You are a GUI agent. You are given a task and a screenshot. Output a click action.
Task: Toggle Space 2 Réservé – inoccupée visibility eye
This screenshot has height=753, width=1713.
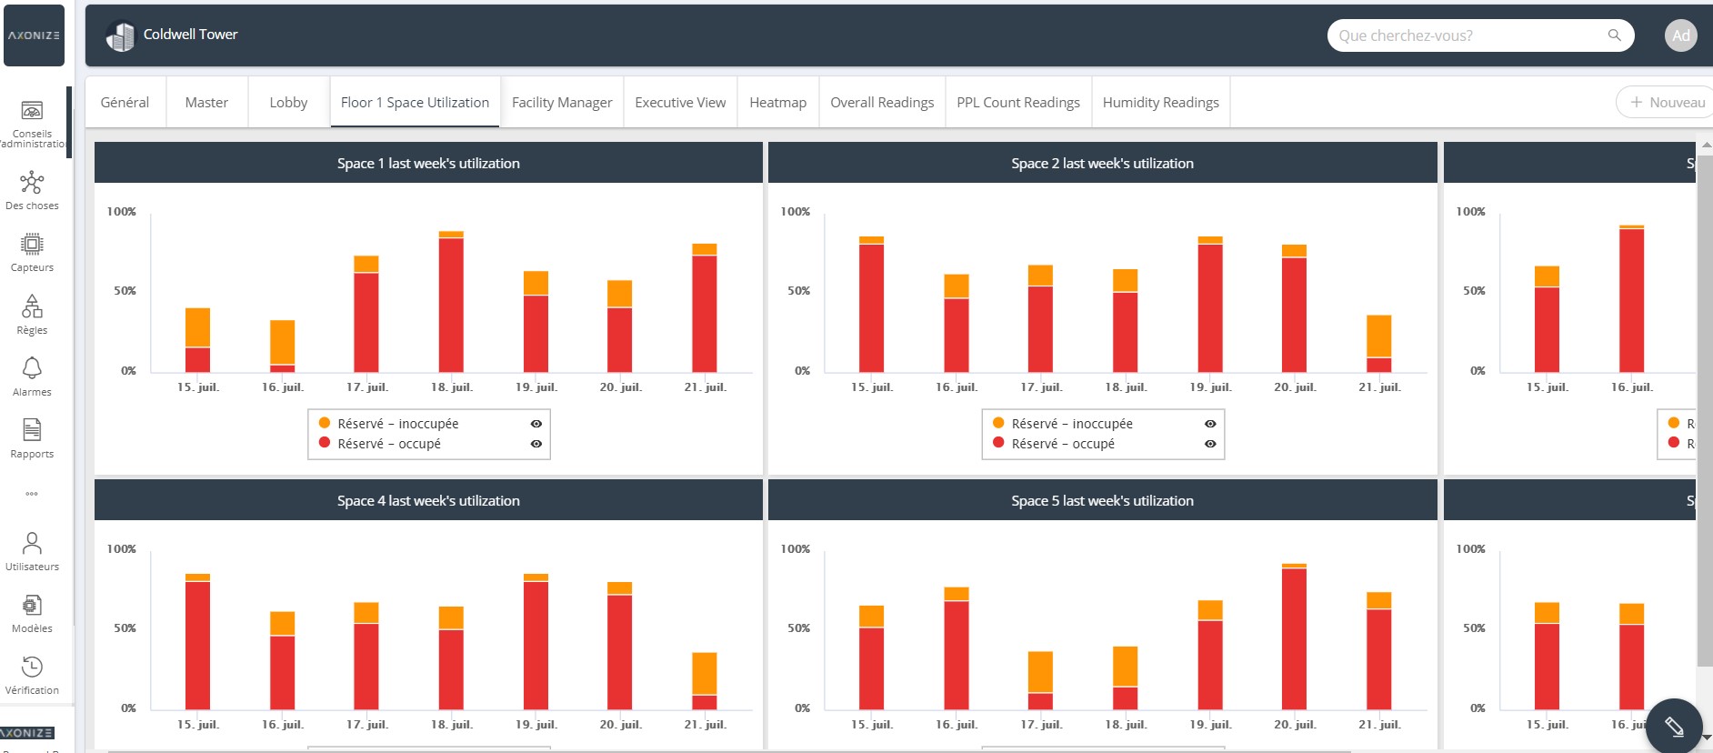(1210, 424)
